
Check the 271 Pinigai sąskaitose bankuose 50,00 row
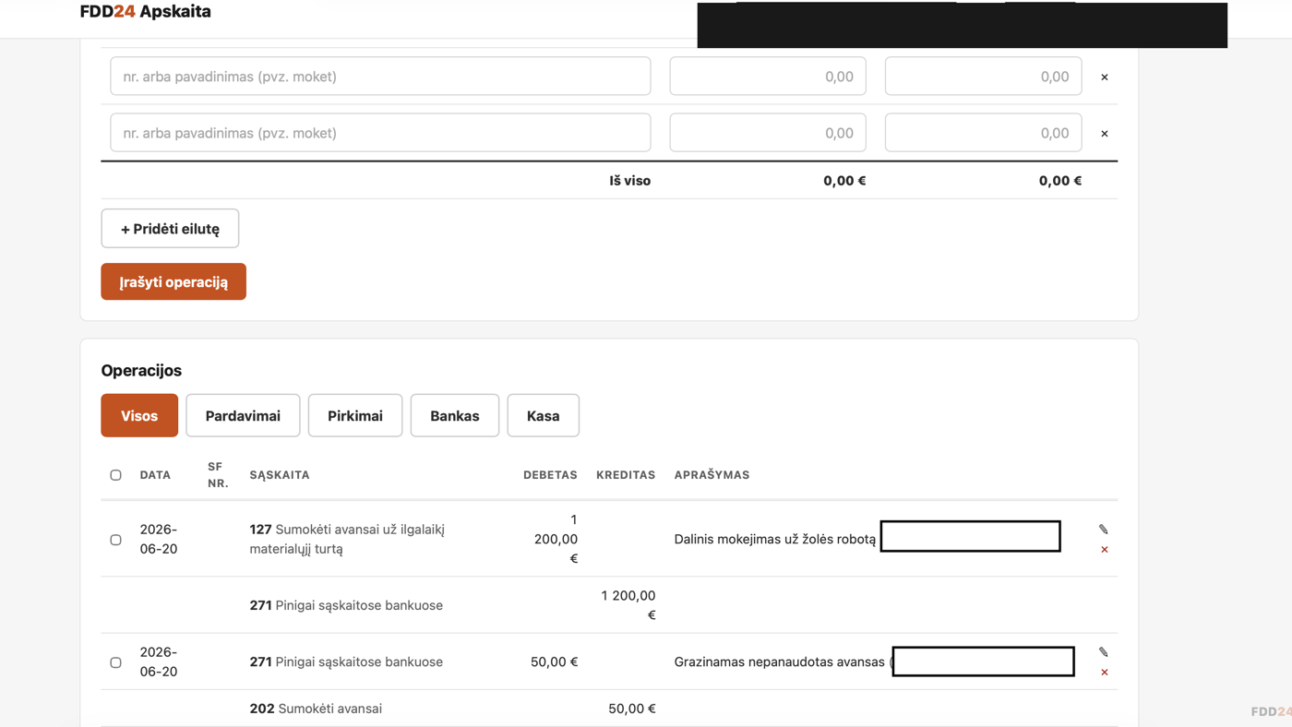pos(115,662)
